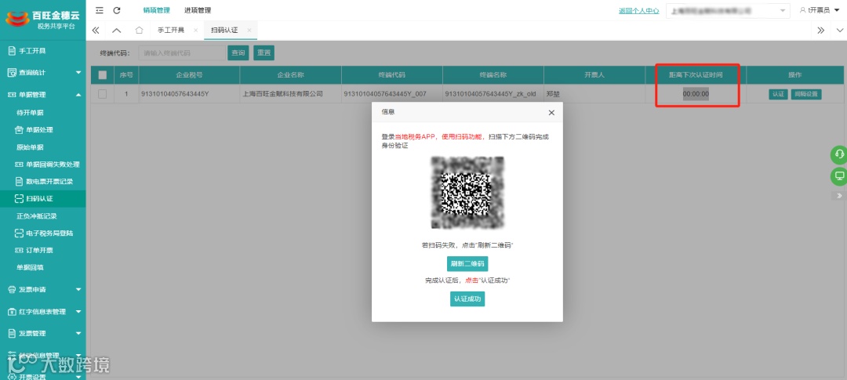Open 电子税务局登陆 in the sidebar
Image resolution: width=847 pixels, height=380 pixels.
[42, 233]
